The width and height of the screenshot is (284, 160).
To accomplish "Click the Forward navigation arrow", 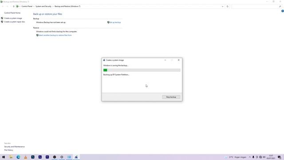I will (x=7, y=6).
